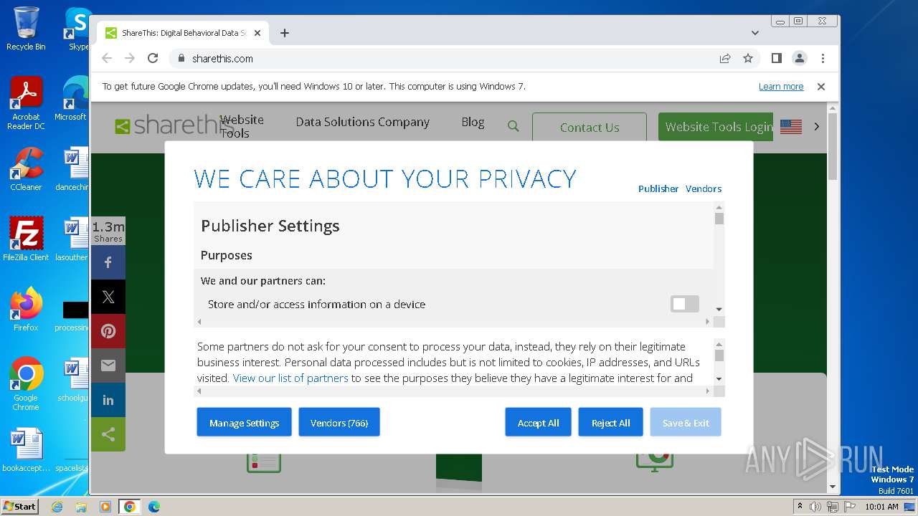The height and width of the screenshot is (516, 918).
Task: Open FileZilla Client desktop icon
Action: [26, 239]
